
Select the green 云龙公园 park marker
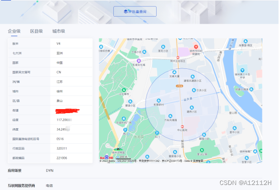[202, 150]
